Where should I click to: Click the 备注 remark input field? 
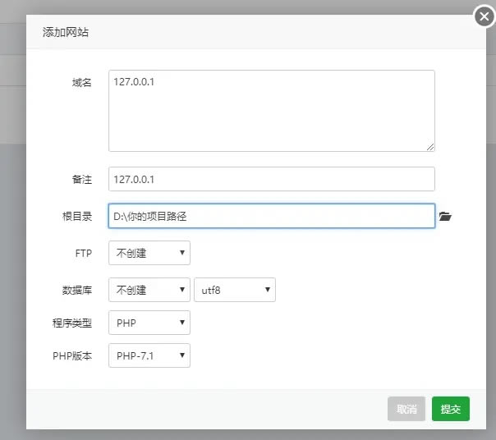(x=272, y=179)
